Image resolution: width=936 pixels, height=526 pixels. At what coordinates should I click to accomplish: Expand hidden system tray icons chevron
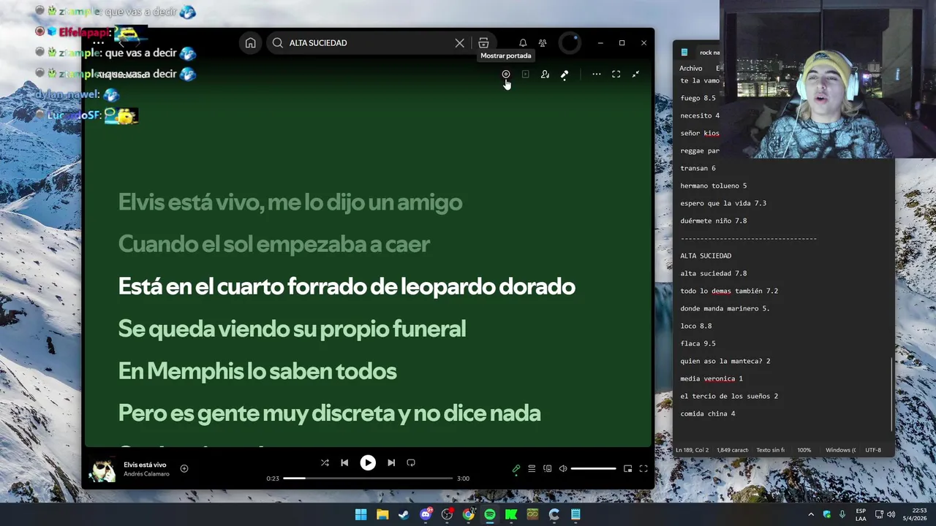pyautogui.click(x=811, y=514)
